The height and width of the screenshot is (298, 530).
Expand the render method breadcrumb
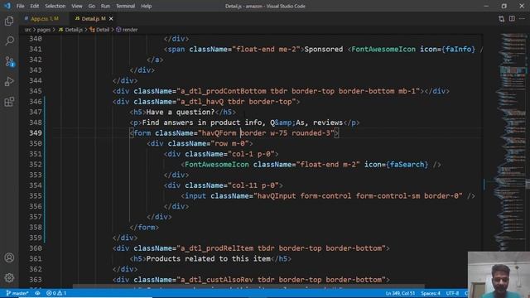(x=127, y=30)
